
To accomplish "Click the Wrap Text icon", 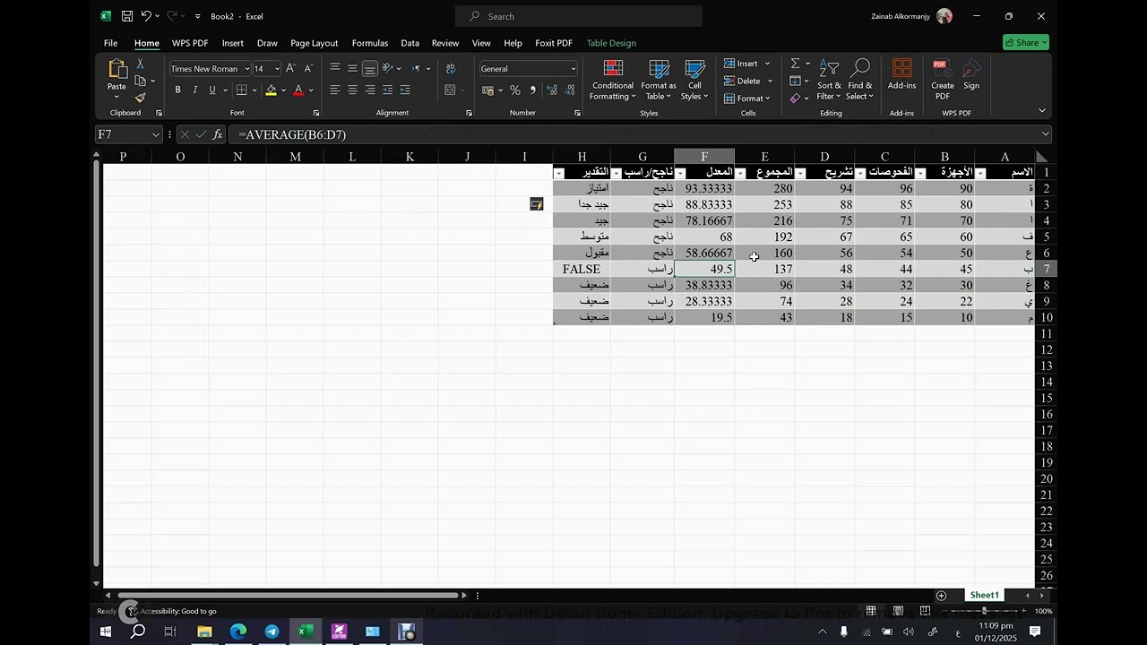I will tap(450, 68).
